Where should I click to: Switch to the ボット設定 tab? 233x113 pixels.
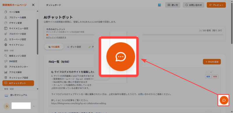click(74, 47)
